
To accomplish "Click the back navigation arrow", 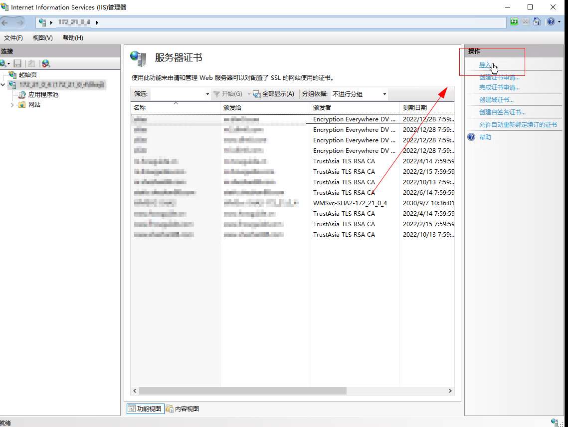I will [6, 22].
